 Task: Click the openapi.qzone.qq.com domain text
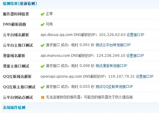tap(61, 76)
